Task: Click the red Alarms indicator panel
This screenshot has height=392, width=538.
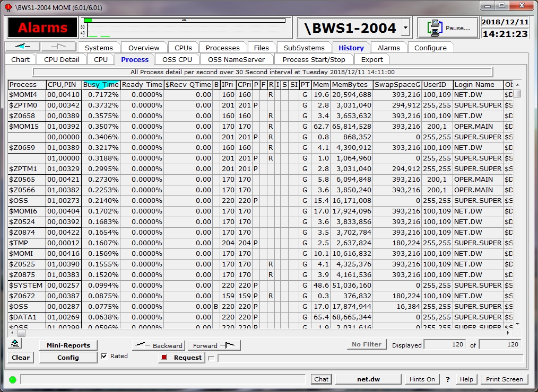Action: pos(42,28)
